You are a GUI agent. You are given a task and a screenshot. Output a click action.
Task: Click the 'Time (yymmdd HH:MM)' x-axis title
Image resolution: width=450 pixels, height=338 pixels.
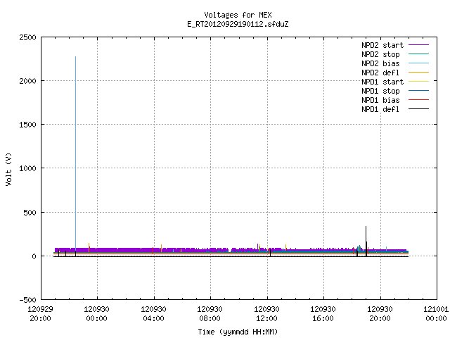[x=238, y=332]
